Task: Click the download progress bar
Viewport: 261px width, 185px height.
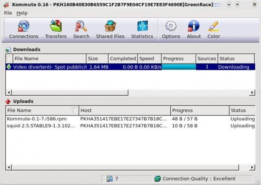Action: [x=179, y=67]
